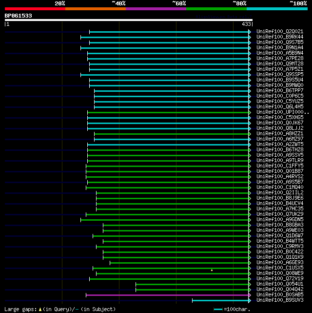Viewport: 312px width, 313px height.
Task: Click the green ~80% legend segment
Action: 216,9
